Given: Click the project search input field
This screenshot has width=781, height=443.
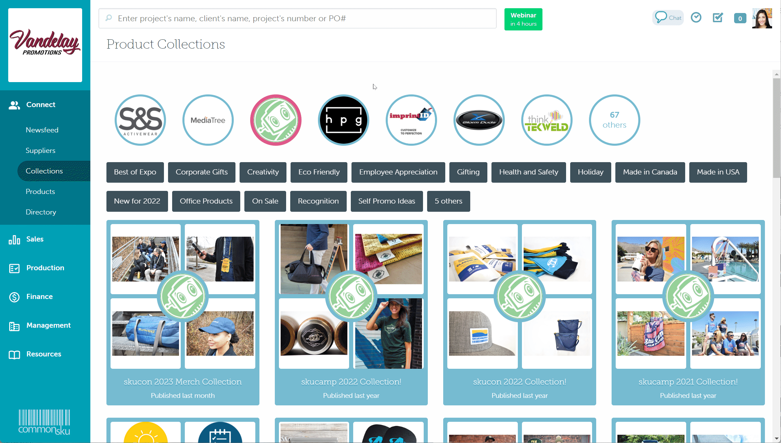Looking at the screenshot, I should pos(298,18).
